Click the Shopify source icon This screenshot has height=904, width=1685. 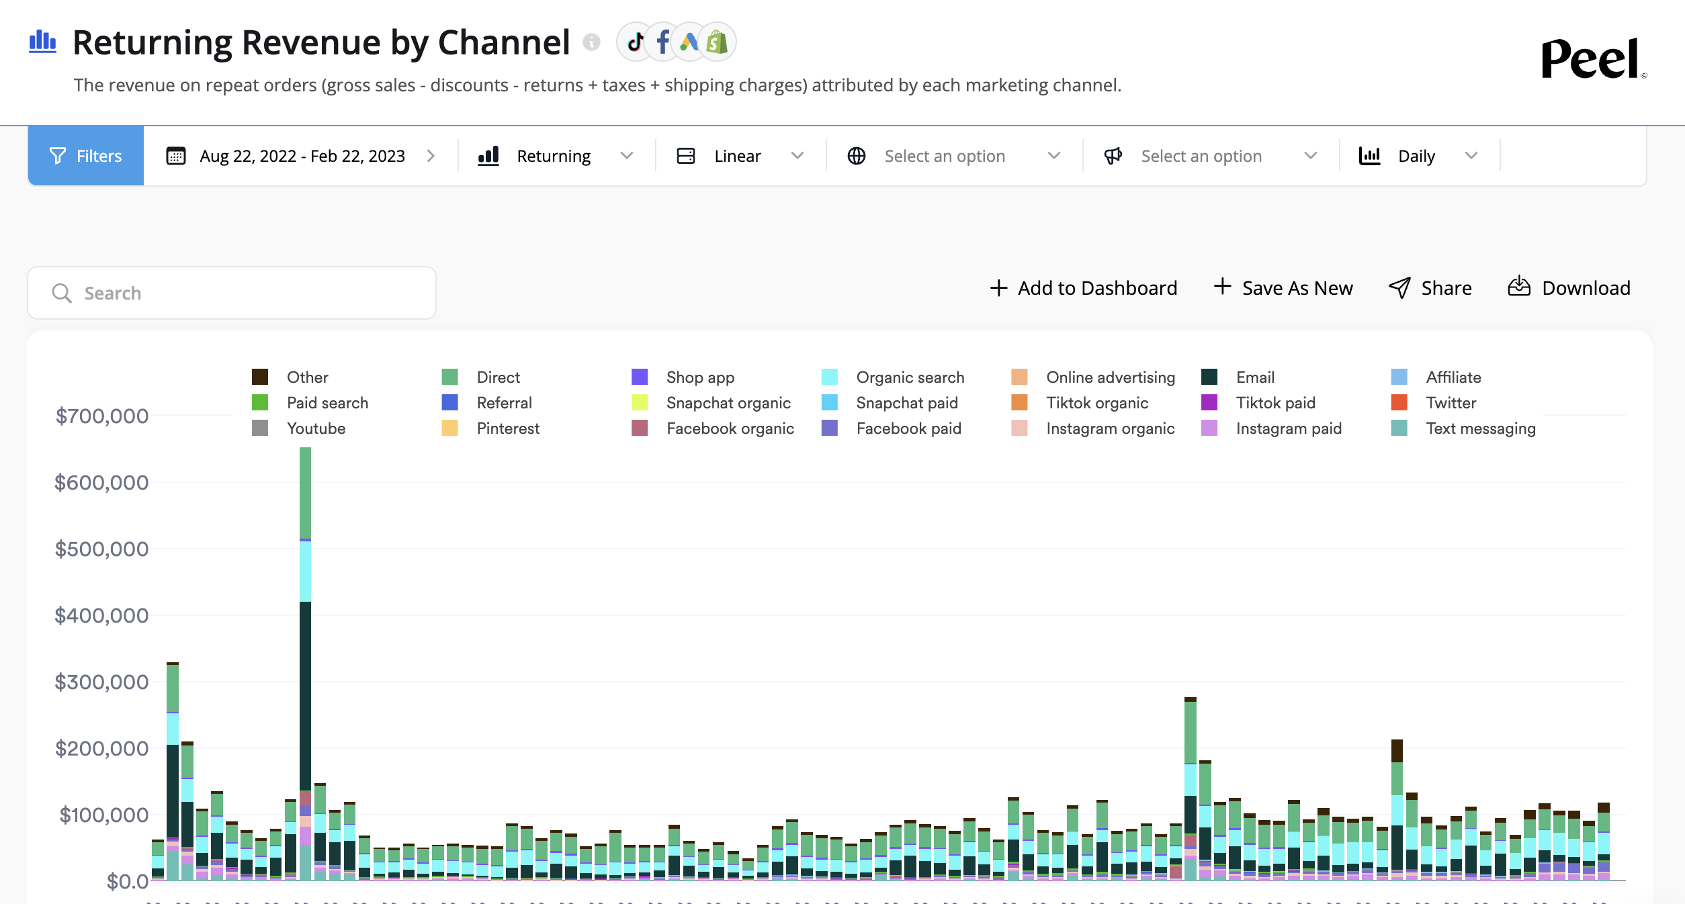(x=717, y=42)
